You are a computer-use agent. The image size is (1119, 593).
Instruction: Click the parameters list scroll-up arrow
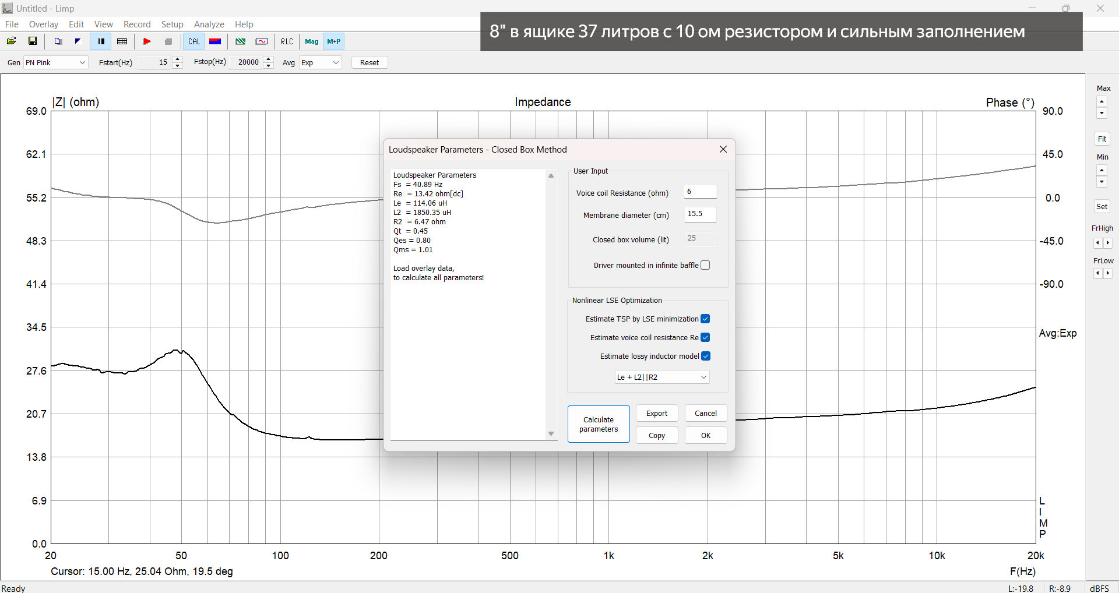(x=551, y=175)
